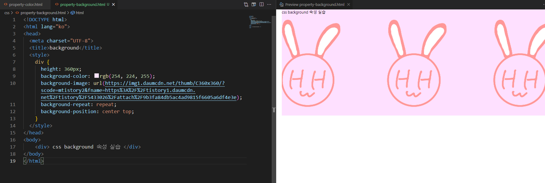Split the editor right
Viewport: 545px width, 183px height.
tap(261, 4)
